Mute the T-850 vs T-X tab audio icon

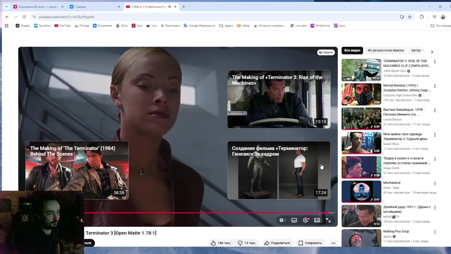(x=169, y=7)
